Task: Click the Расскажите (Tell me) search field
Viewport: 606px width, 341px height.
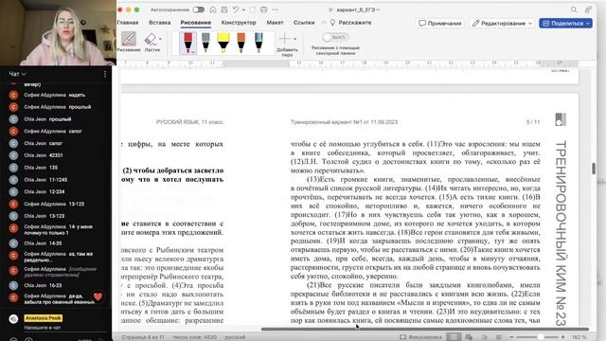Action: [x=351, y=23]
